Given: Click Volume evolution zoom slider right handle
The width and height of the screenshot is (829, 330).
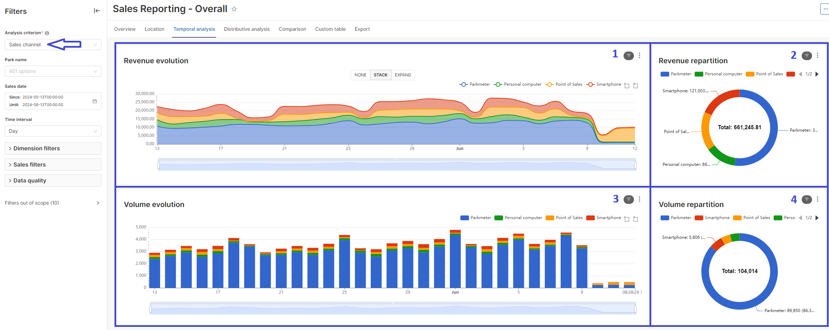Looking at the screenshot, I should [x=636, y=309].
